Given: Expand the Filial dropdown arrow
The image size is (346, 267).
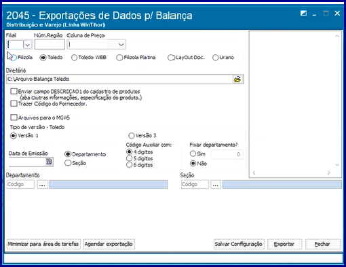Looking at the screenshot, I should 28,45.
